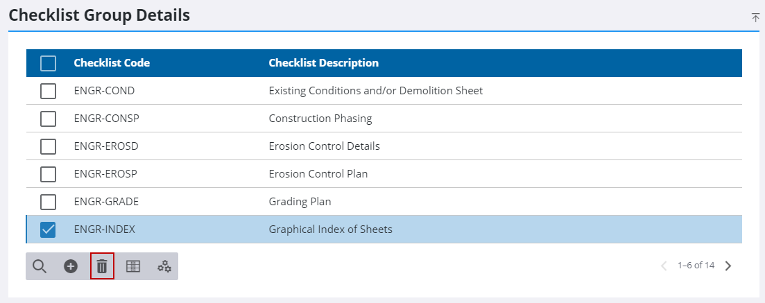Select the Erosion Control Plan row
This screenshot has height=303, width=765.
pos(318,174)
